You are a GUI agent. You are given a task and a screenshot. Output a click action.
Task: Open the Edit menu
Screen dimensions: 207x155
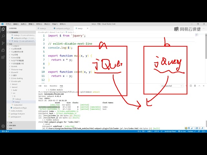coord(16,24)
